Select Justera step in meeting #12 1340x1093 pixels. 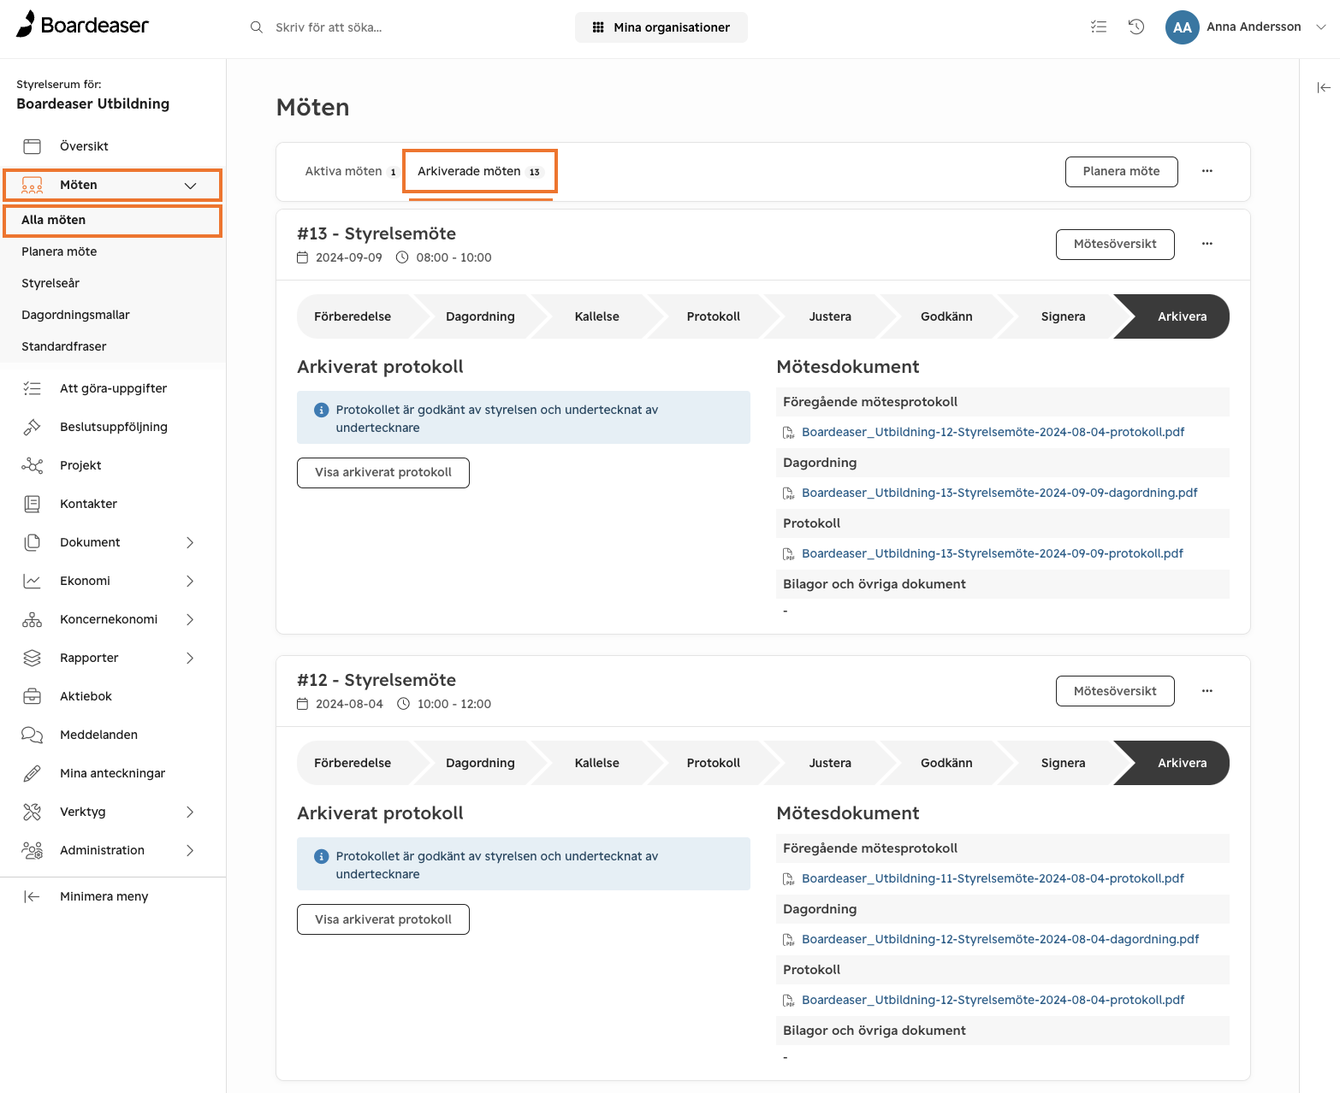[830, 763]
